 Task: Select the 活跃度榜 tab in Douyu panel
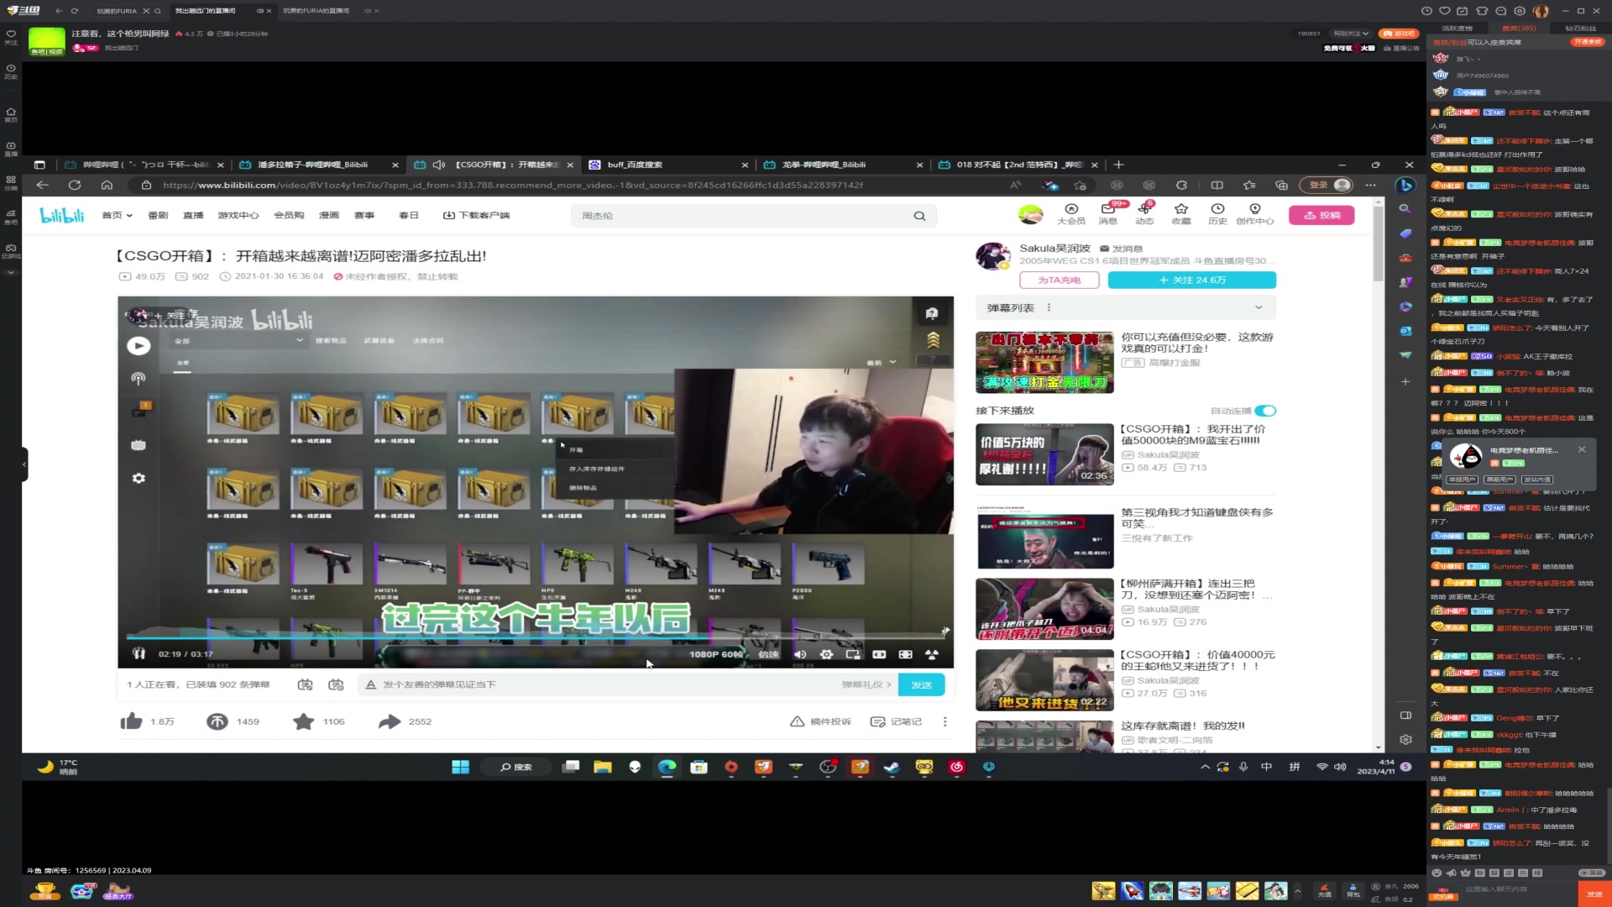[x=1457, y=29]
